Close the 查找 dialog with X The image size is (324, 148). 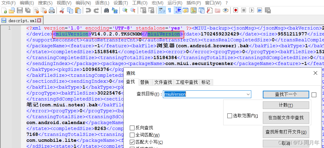[x=315, y=73]
